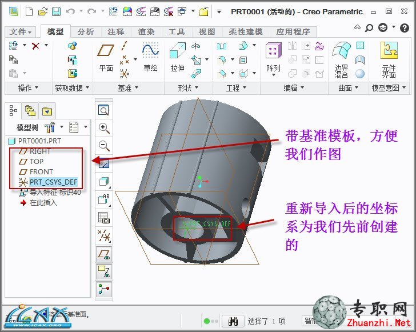Switch to the Annotate (注释) tab
Image resolution: width=416 pixels, height=332 pixels.
115,32
